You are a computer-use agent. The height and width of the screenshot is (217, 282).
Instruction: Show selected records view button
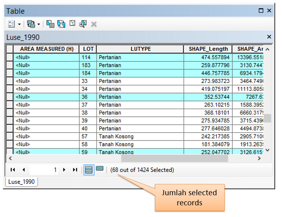point(100,169)
